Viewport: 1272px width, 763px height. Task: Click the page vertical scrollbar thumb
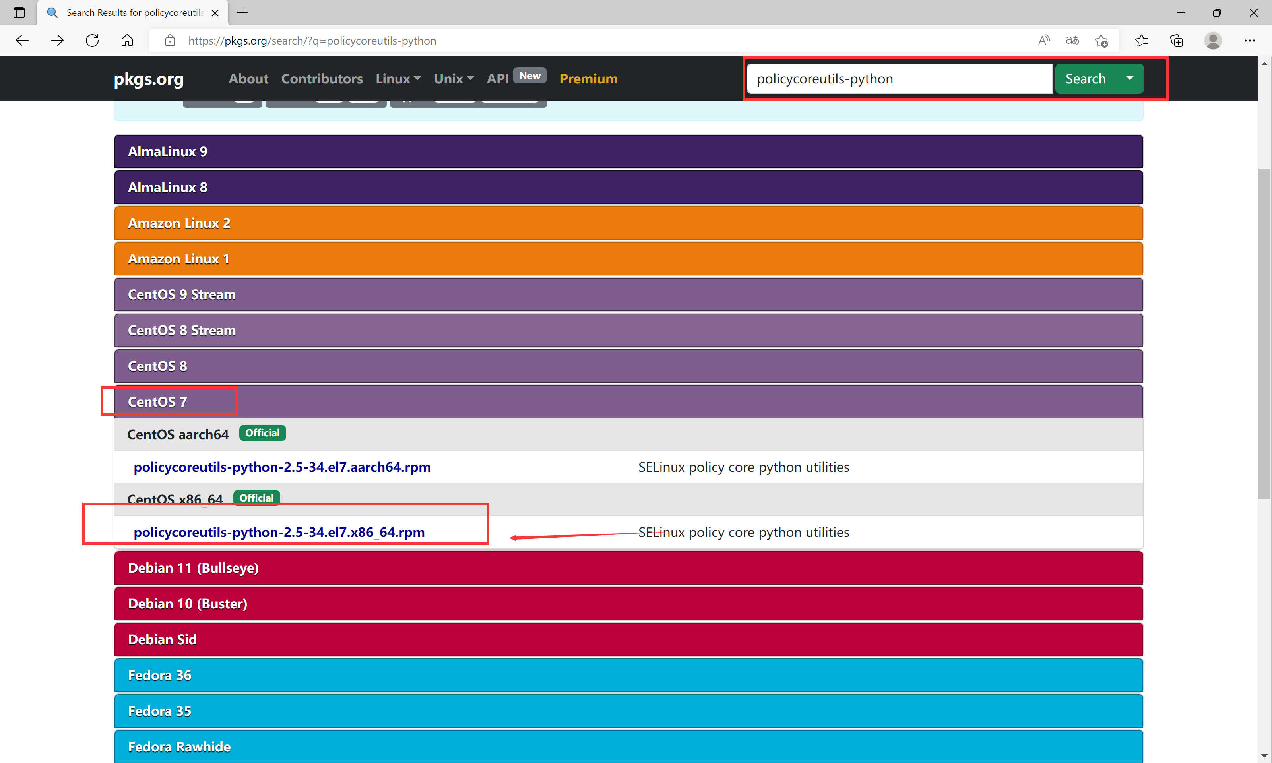tap(1264, 333)
